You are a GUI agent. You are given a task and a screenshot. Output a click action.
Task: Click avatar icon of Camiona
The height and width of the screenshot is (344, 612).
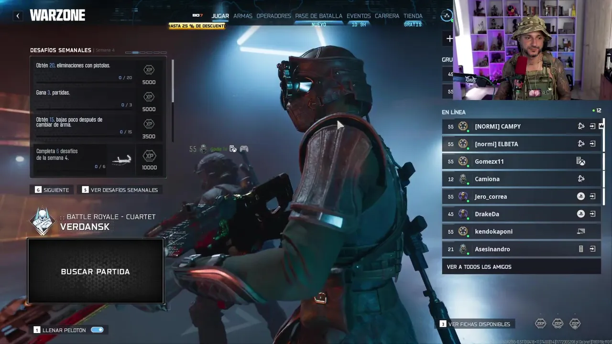[x=463, y=179]
